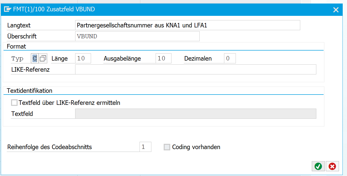Click the Coding vorhanden label text
347x176 pixels.
click(x=196, y=147)
